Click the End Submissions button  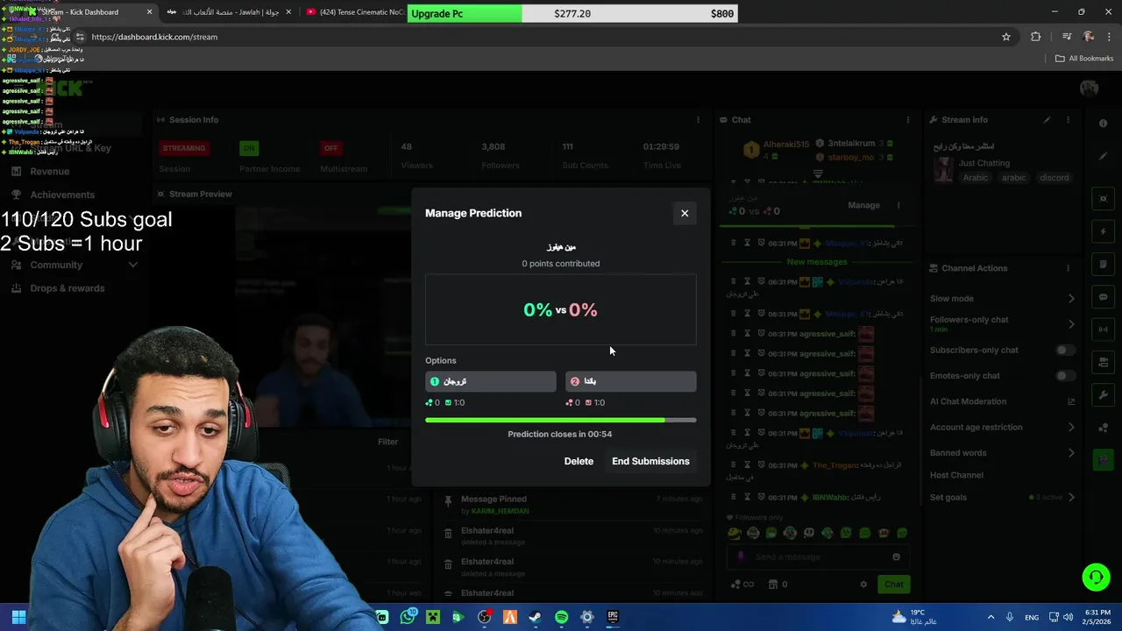coord(650,461)
